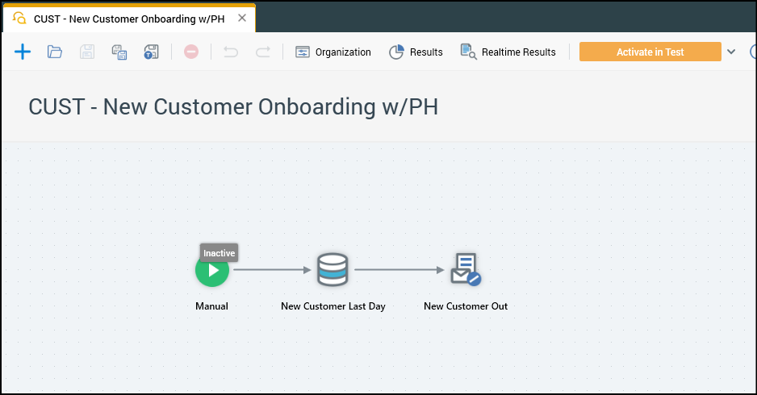Image resolution: width=757 pixels, height=395 pixels.
Task: Click the Activate in Test button
Action: (x=650, y=52)
